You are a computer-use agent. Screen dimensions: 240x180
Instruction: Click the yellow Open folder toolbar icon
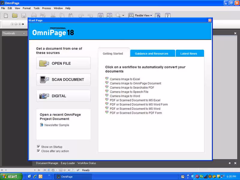click(x=15, y=16)
